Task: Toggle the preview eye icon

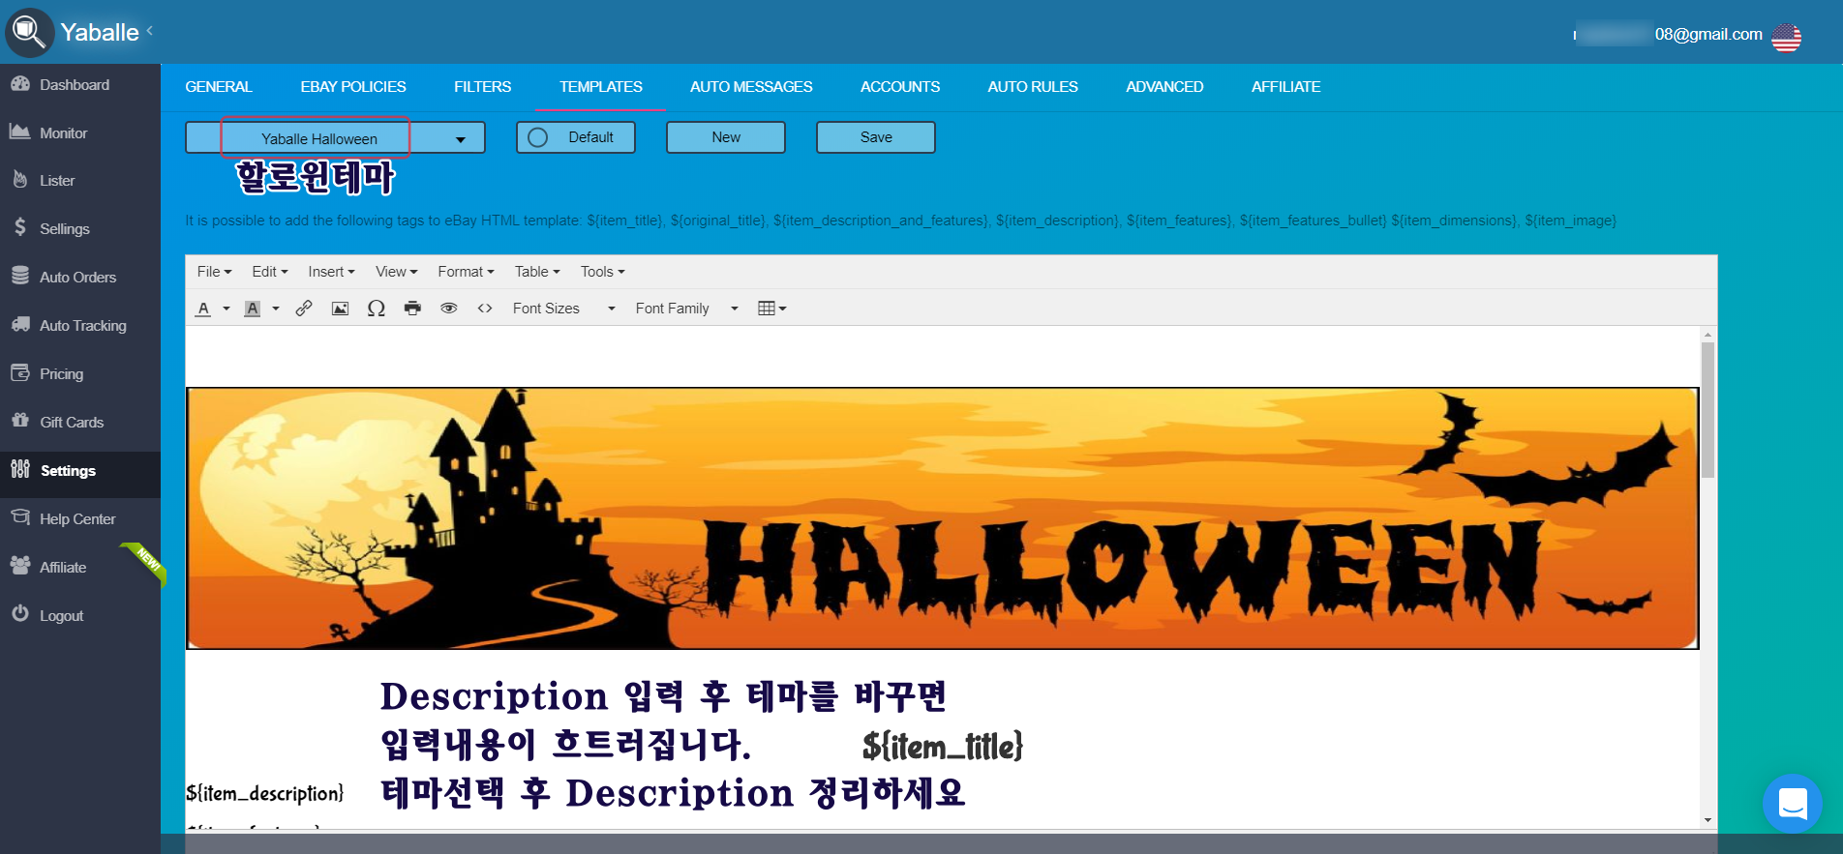Action: coord(449,308)
